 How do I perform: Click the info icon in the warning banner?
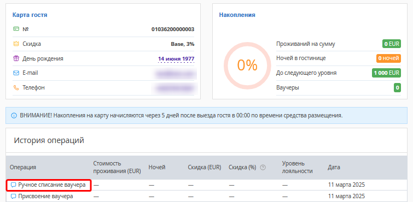point(14,115)
